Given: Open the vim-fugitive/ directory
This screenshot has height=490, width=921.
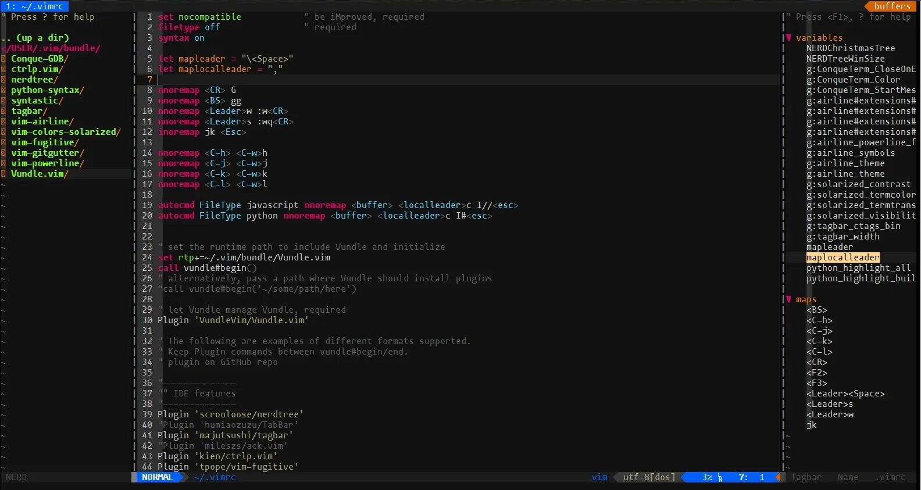Looking at the screenshot, I should [45, 142].
